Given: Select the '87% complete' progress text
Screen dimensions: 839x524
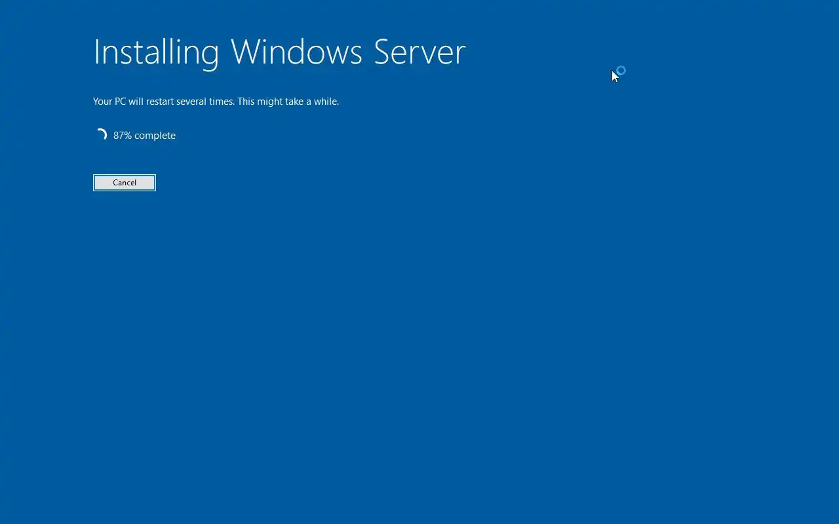Looking at the screenshot, I should (x=144, y=136).
